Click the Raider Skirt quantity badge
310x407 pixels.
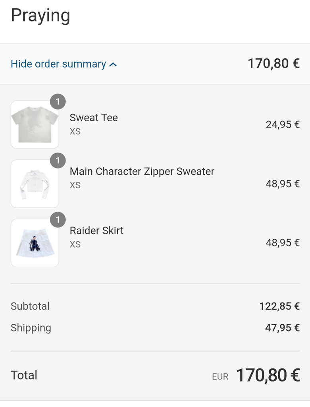[x=58, y=220]
